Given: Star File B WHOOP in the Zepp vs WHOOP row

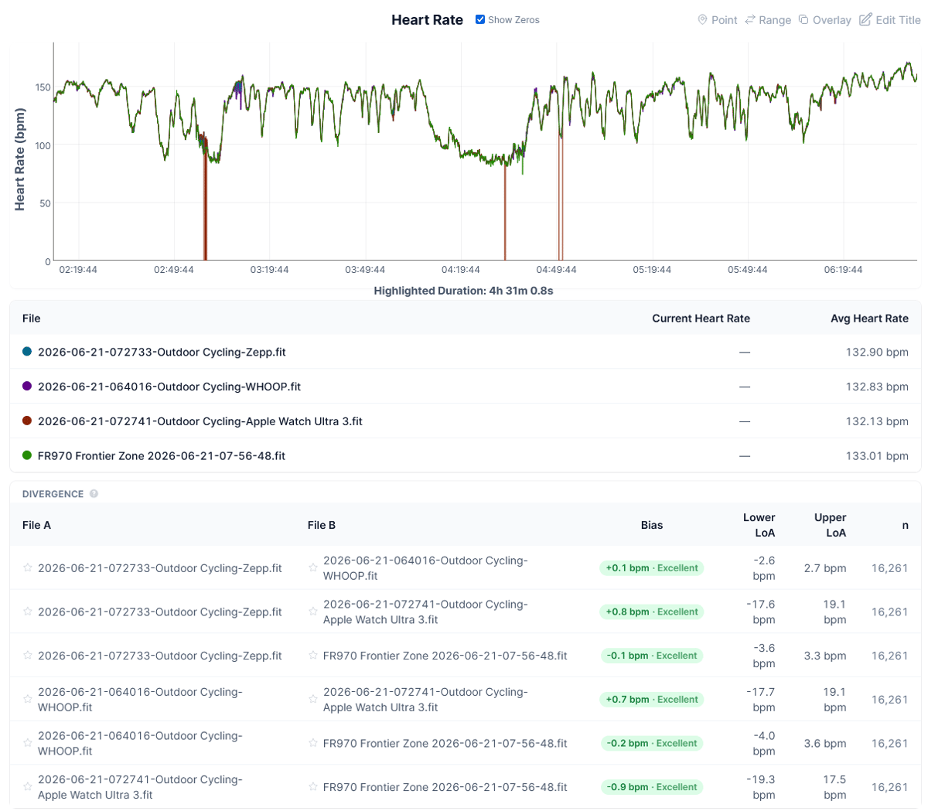Looking at the screenshot, I should tap(313, 567).
